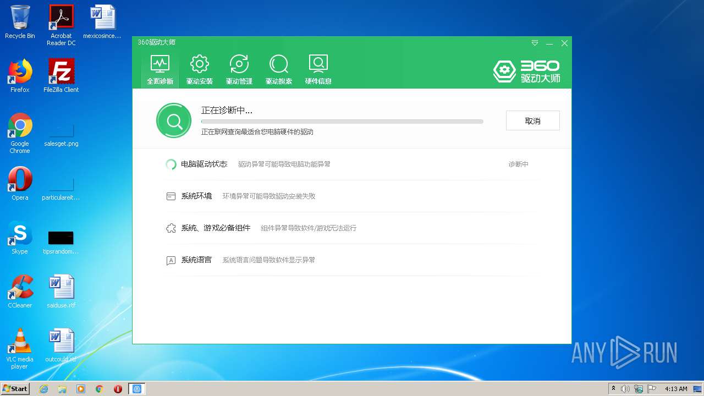Select the CCleaner desktop shortcut
Screen dimensions: 704x396
point(20,291)
